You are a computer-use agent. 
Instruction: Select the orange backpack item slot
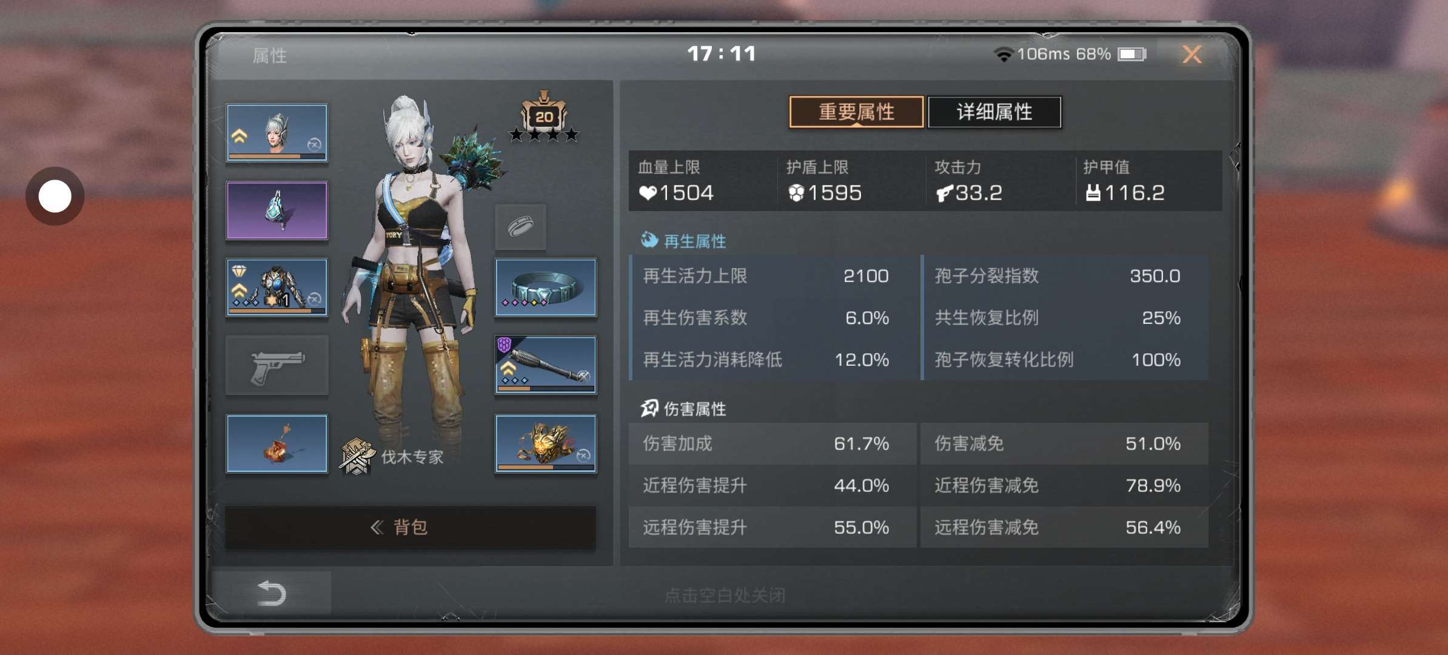(x=277, y=443)
